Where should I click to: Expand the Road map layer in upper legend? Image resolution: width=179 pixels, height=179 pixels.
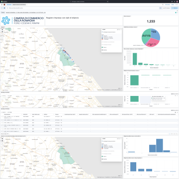click(x=105, y=50)
